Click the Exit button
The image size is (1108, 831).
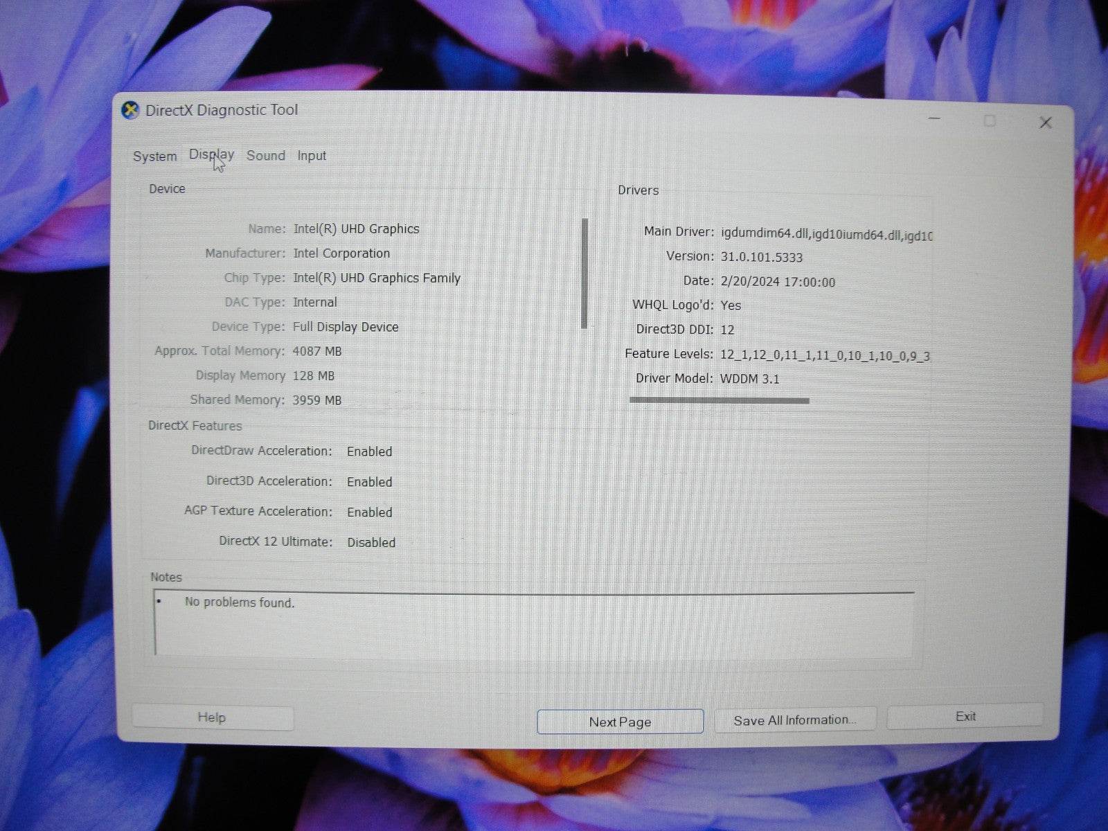coord(965,716)
